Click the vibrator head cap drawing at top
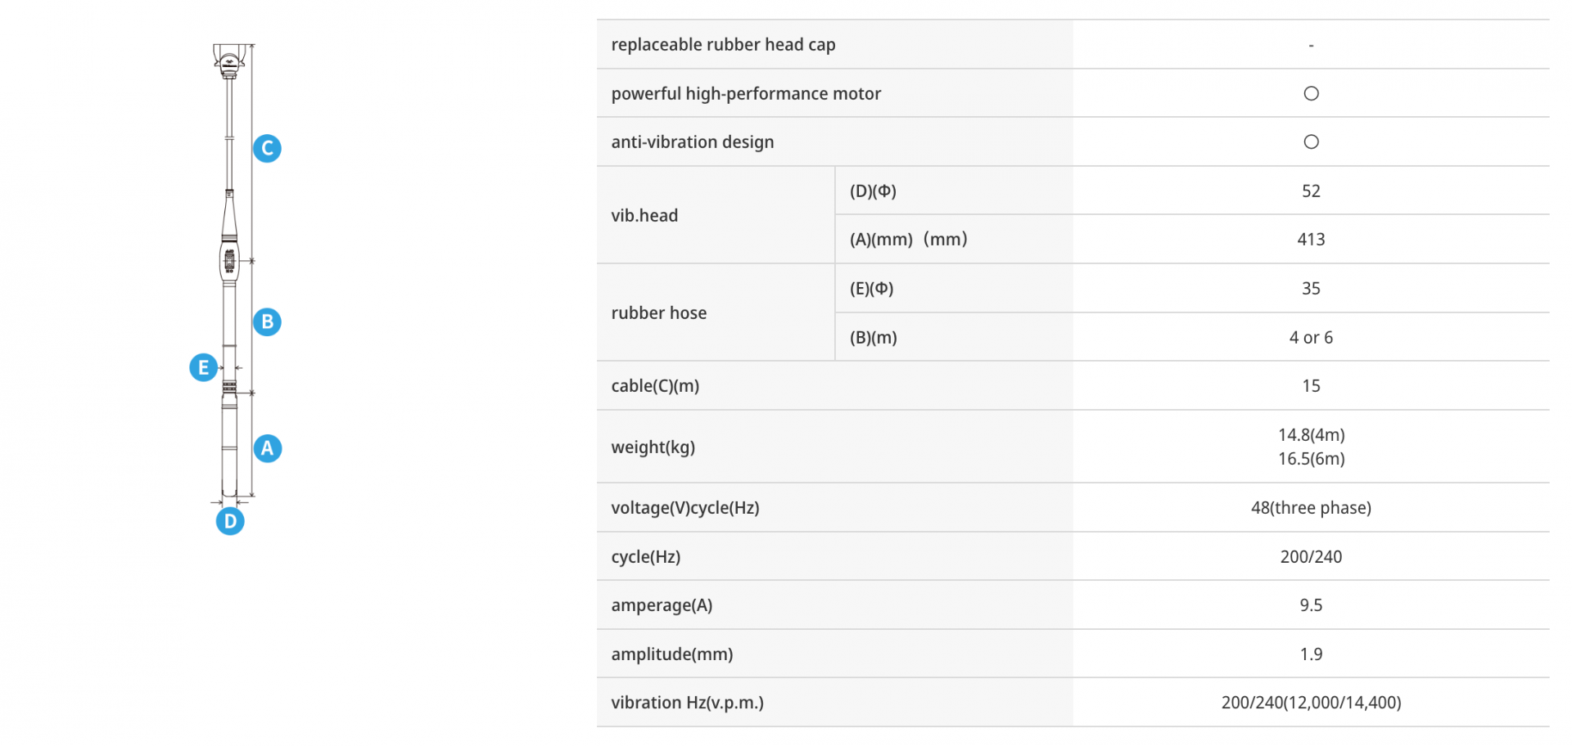 click(x=229, y=61)
